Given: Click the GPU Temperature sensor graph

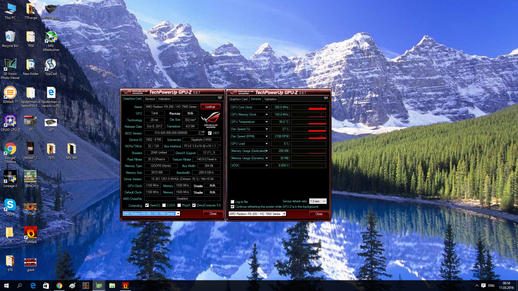Looking at the screenshot, I should point(309,122).
